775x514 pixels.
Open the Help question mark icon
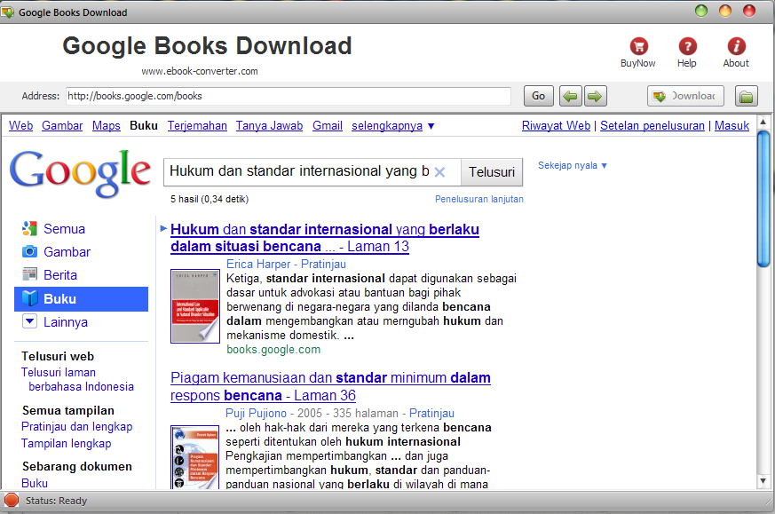pos(687,46)
